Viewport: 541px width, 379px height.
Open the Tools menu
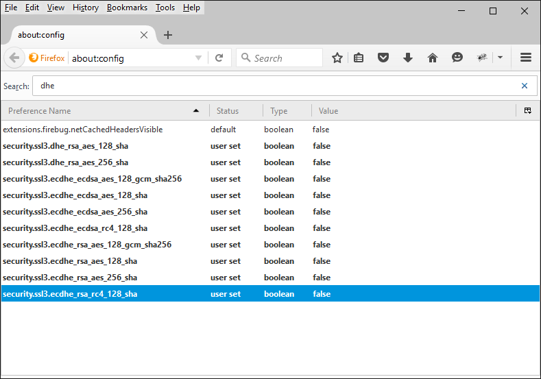[x=165, y=8]
